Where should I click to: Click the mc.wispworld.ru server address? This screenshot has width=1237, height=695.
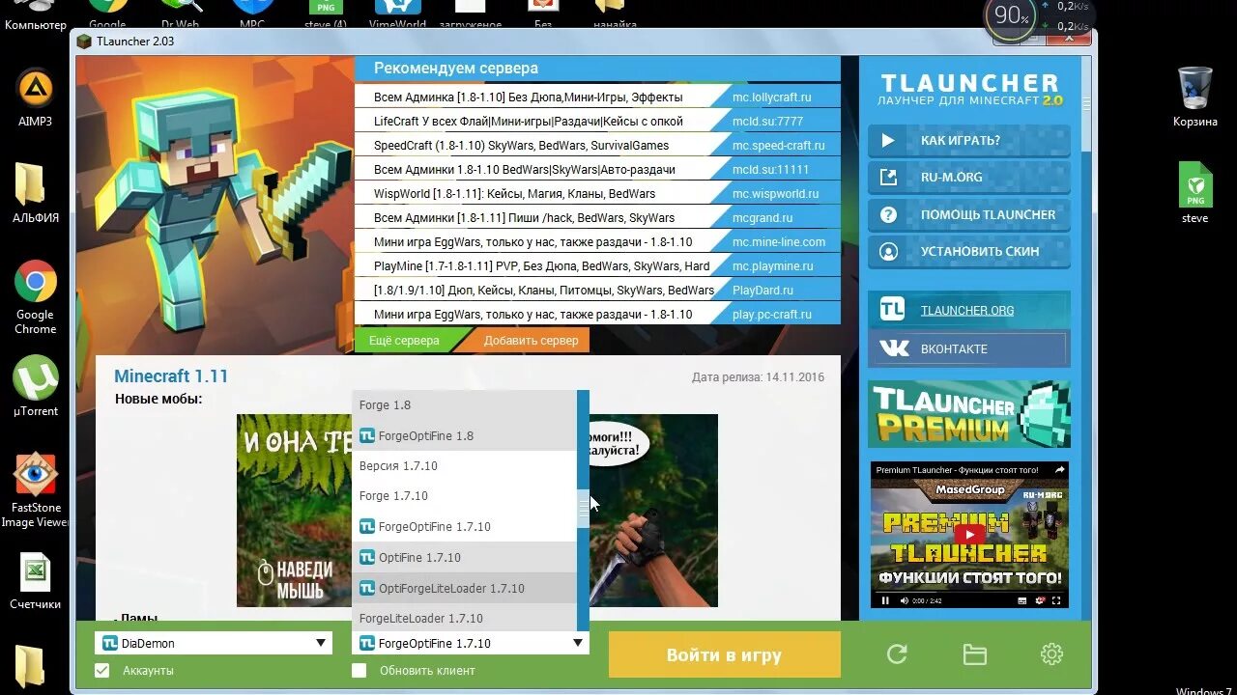click(775, 194)
